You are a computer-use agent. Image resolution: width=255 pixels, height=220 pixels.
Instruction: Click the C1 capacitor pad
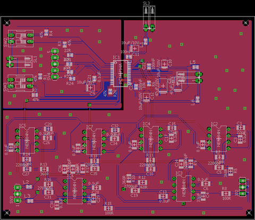click(240, 127)
